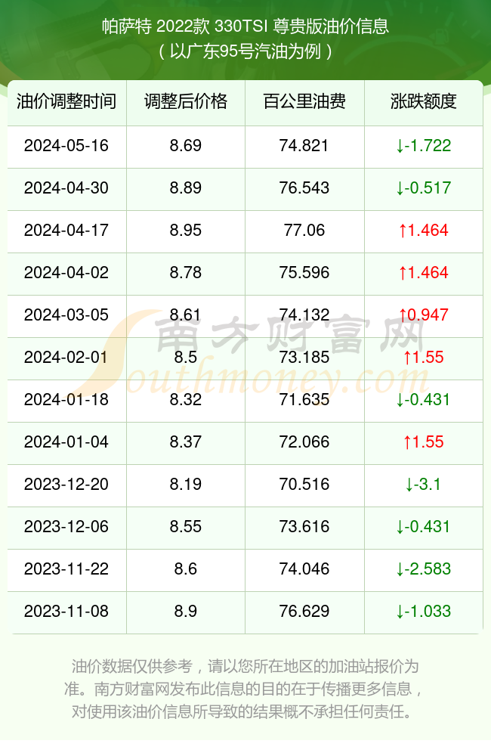Click red ↑1.55 in 2024-01-04 row

tap(423, 442)
